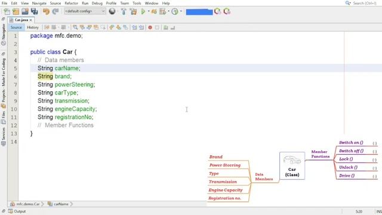Toggle bookmark on current line
The width and height of the screenshot is (382, 215).
(125, 27)
